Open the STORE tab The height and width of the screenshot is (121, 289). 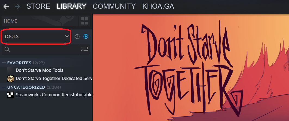[38, 7]
